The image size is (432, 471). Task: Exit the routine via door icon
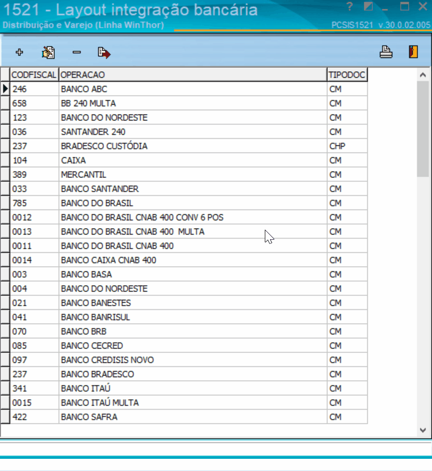click(414, 52)
